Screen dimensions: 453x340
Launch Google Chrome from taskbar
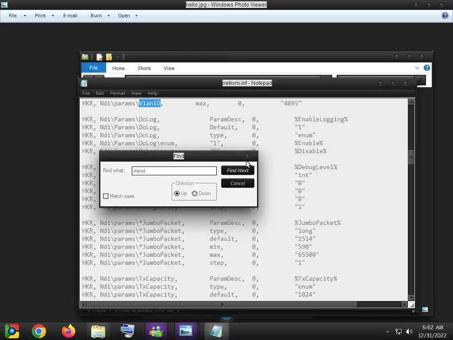39,331
